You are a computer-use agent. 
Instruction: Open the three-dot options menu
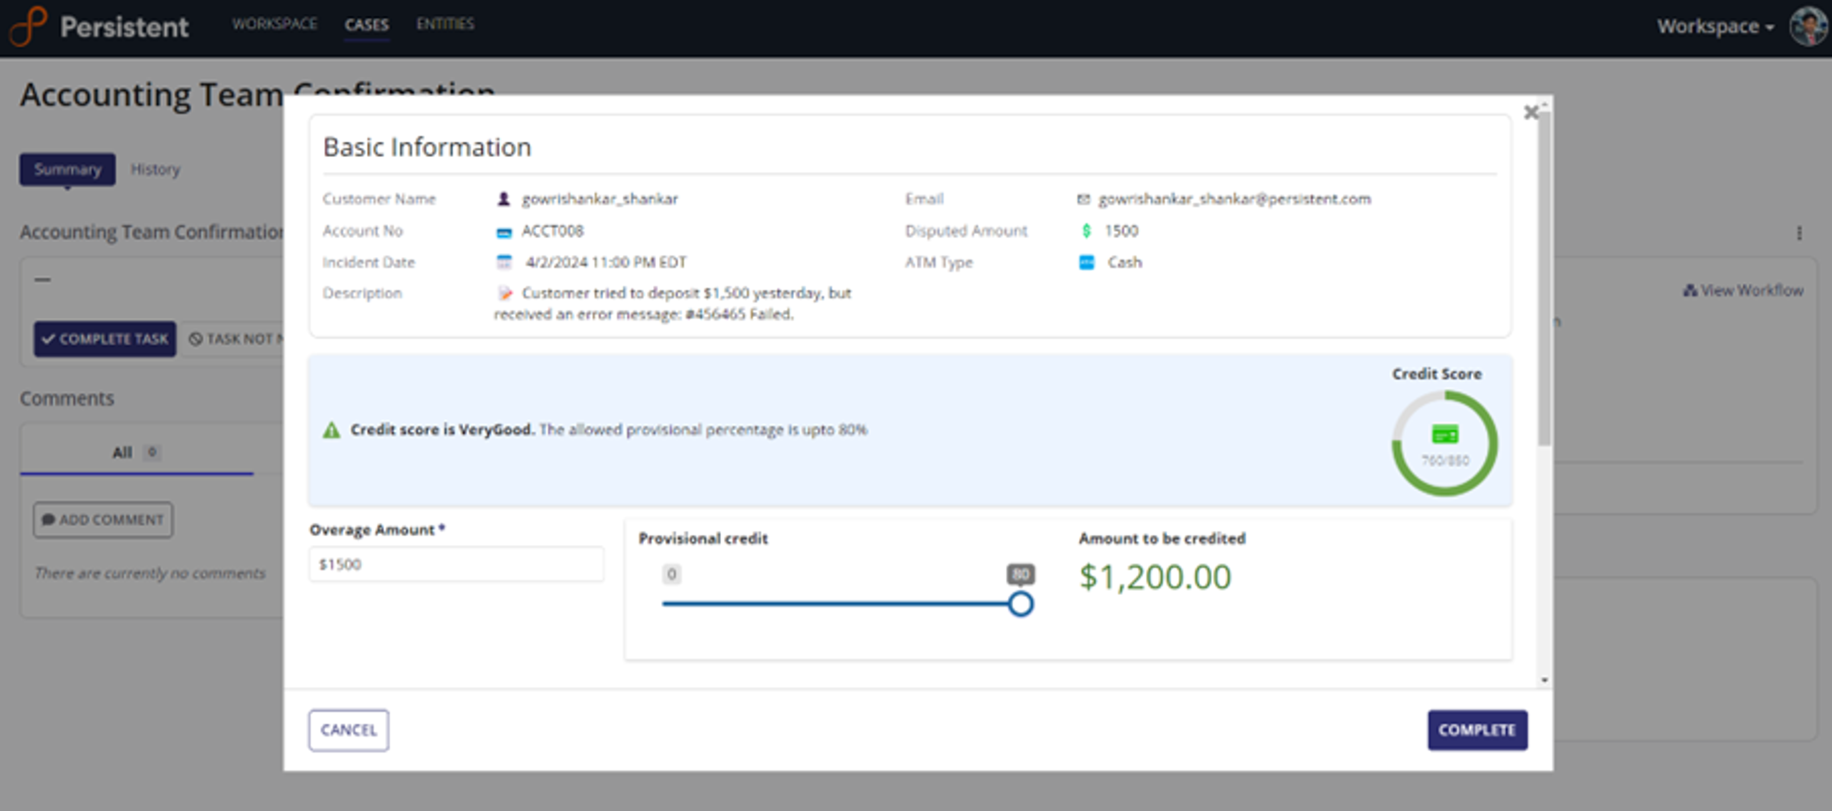(1799, 232)
